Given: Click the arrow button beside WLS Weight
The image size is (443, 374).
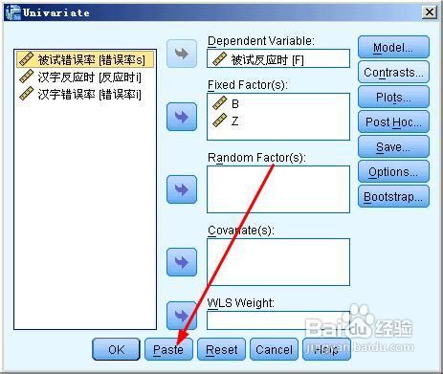Looking at the screenshot, I should [x=182, y=316].
